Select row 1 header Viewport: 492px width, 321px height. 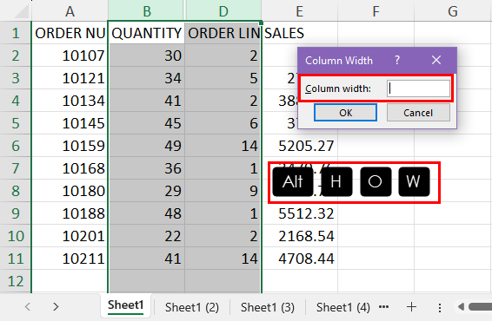(x=16, y=33)
